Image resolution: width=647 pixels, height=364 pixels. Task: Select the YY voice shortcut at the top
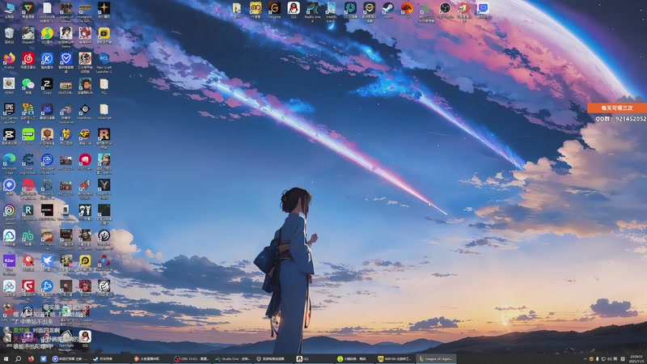(x=256, y=10)
